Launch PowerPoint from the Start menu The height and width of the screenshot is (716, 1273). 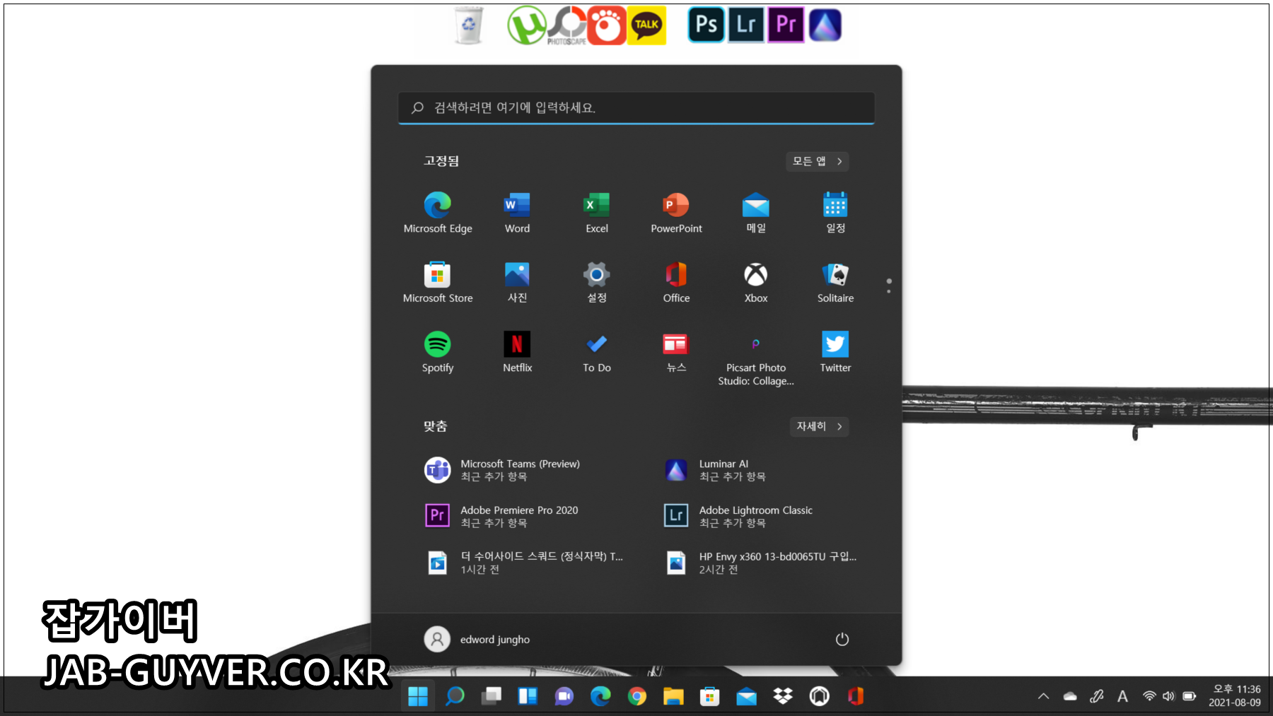click(x=676, y=212)
